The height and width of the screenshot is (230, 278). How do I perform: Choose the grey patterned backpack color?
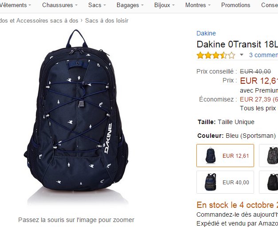pos(269,156)
